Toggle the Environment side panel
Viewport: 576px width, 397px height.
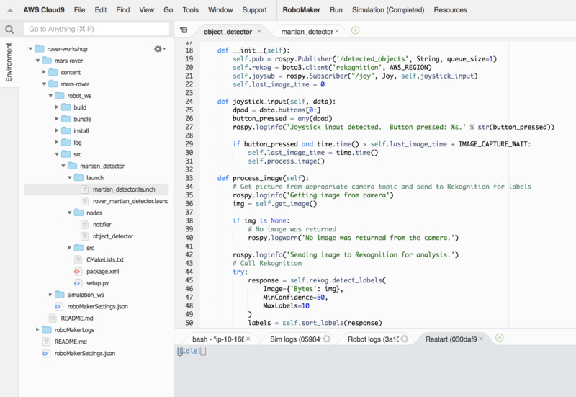pos(9,62)
